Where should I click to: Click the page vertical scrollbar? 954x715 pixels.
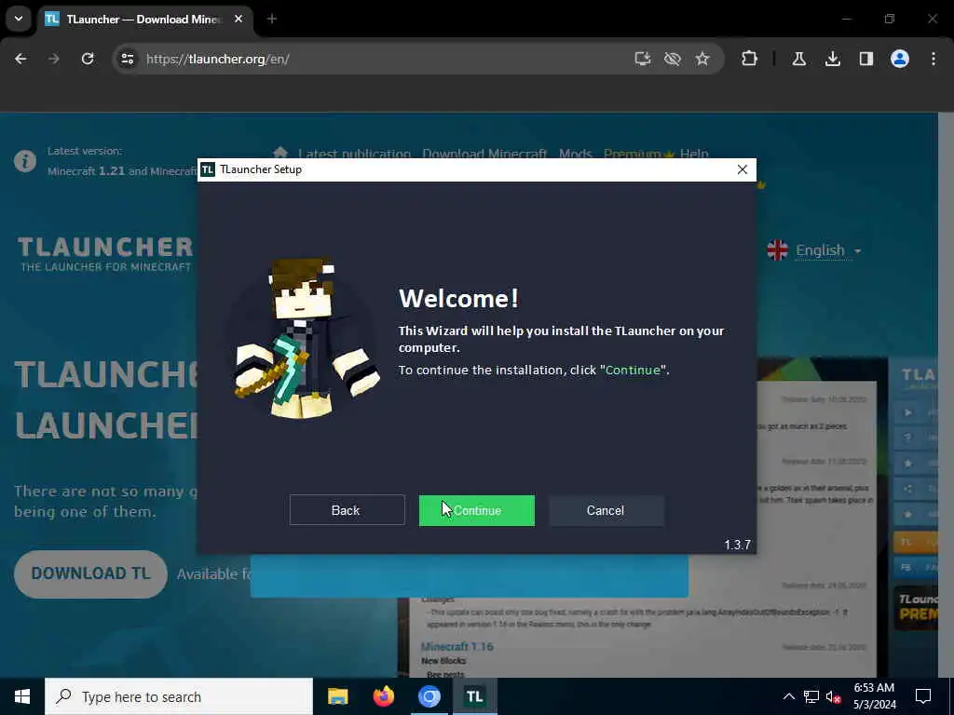[946, 395]
